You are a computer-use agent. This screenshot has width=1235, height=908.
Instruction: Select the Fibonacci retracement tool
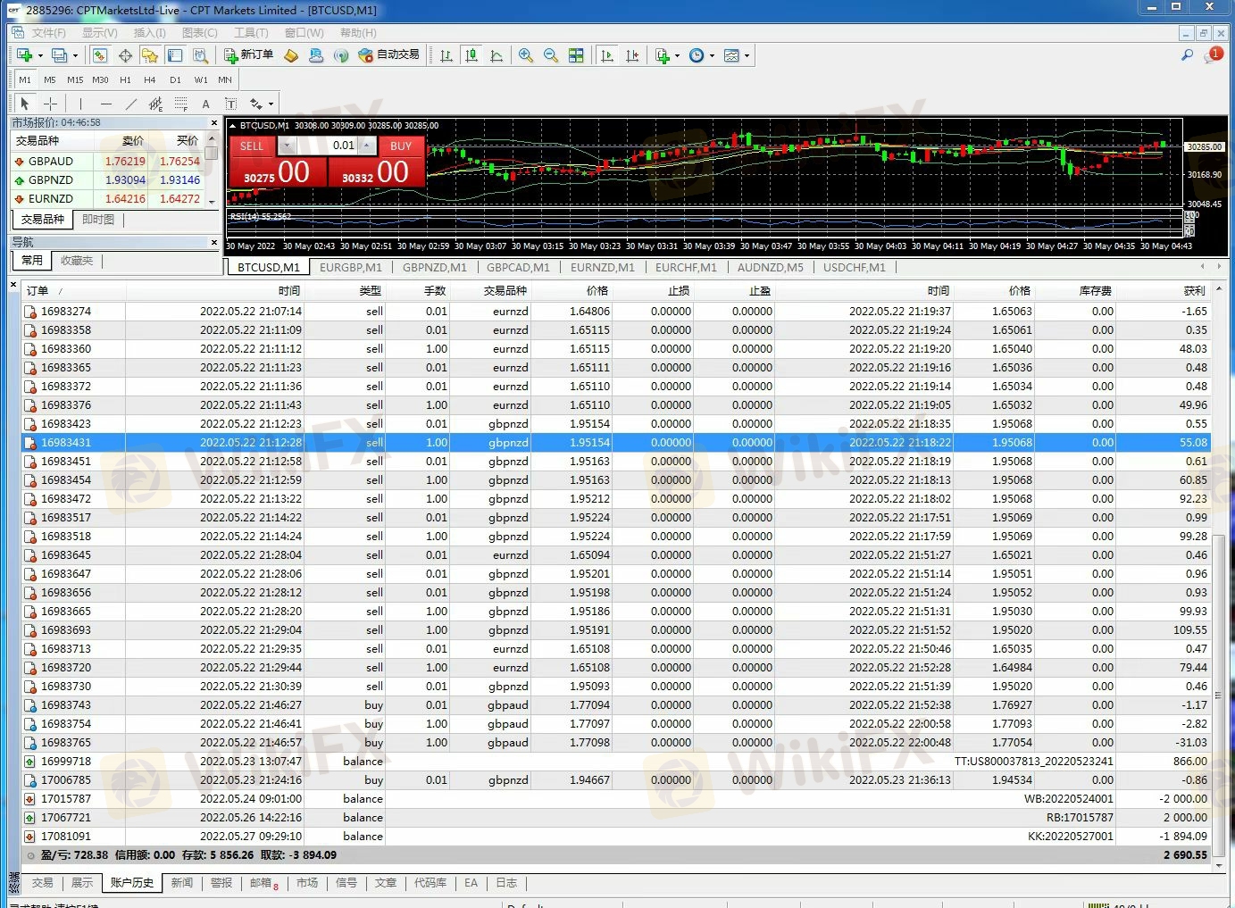(180, 104)
